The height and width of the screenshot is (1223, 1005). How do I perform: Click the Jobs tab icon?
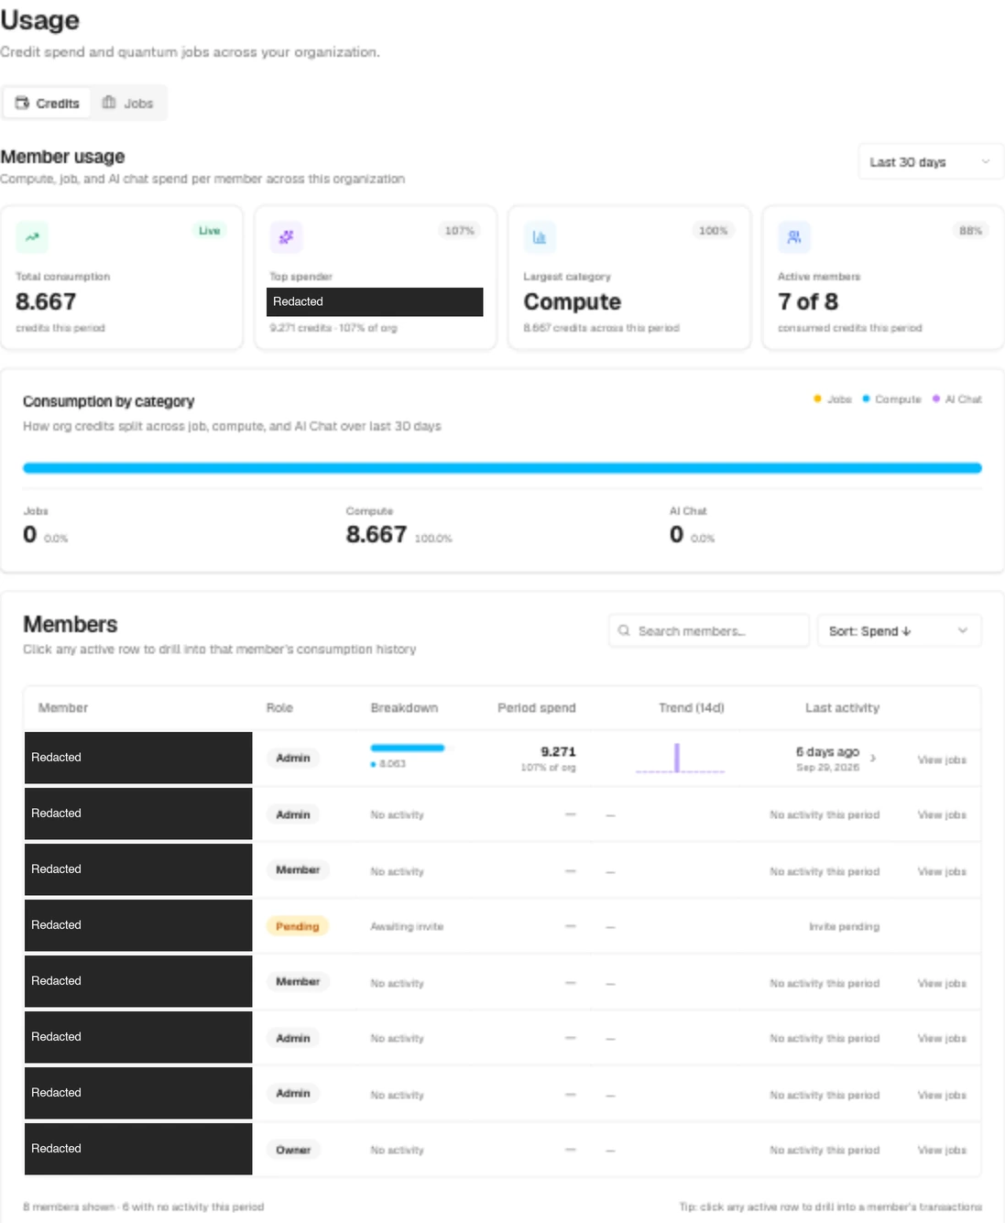(x=109, y=103)
